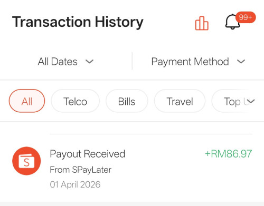Open the Payment Method filter label
Viewport: 264px width, 206px height.
190,62
